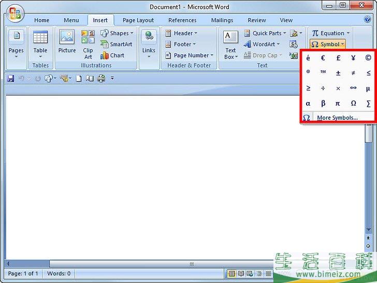This screenshot has width=377, height=283.
Task: Click the Select Browse Object button
Action: click(x=368, y=246)
